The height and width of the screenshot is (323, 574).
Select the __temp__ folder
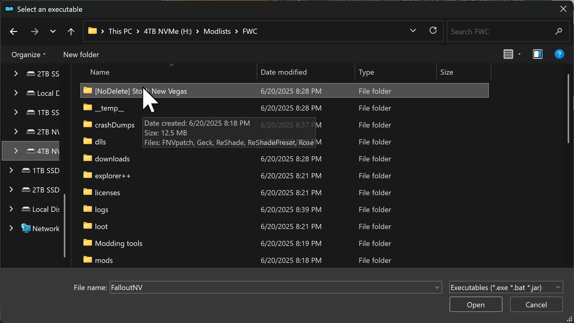click(284, 108)
